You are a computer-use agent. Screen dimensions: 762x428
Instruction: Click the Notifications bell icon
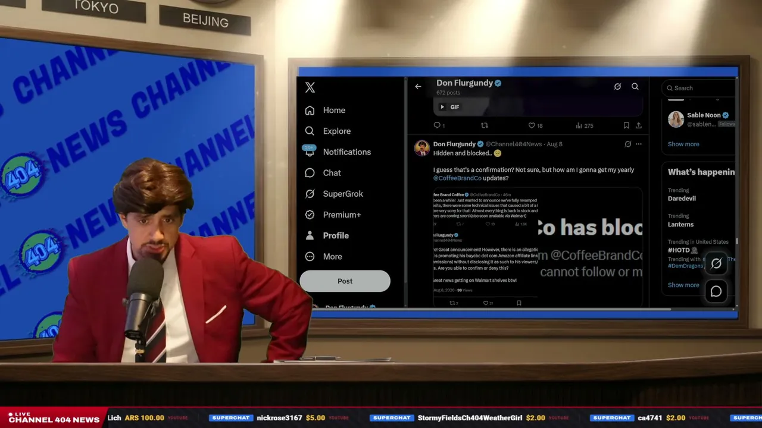point(310,152)
